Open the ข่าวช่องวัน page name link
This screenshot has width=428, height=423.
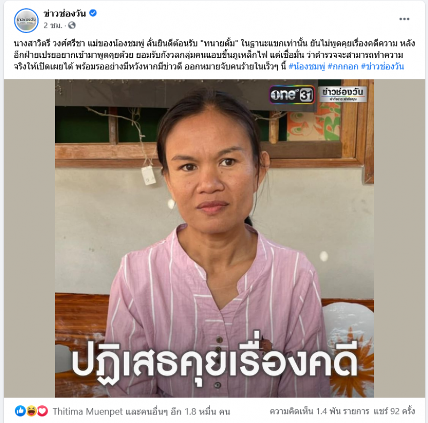[65, 13]
